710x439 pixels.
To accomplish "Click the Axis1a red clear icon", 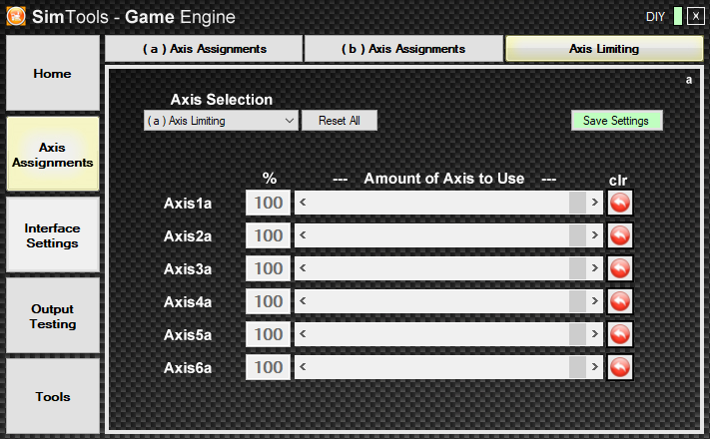I will tap(620, 204).
